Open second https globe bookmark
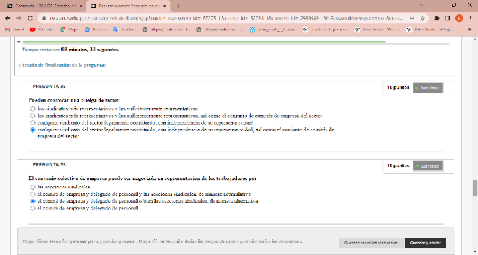 click(x=220, y=29)
